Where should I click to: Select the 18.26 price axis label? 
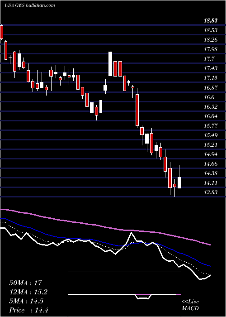pos(211,40)
